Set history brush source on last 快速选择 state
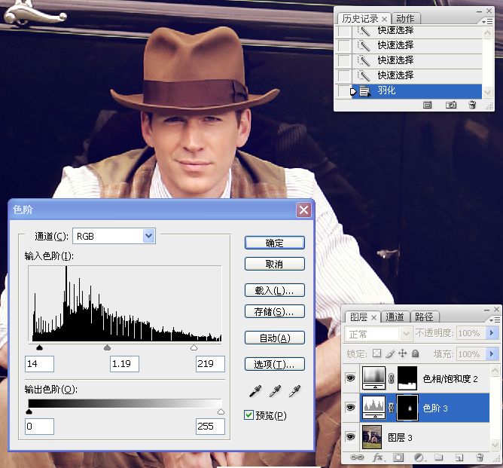503x468 pixels. [x=344, y=75]
